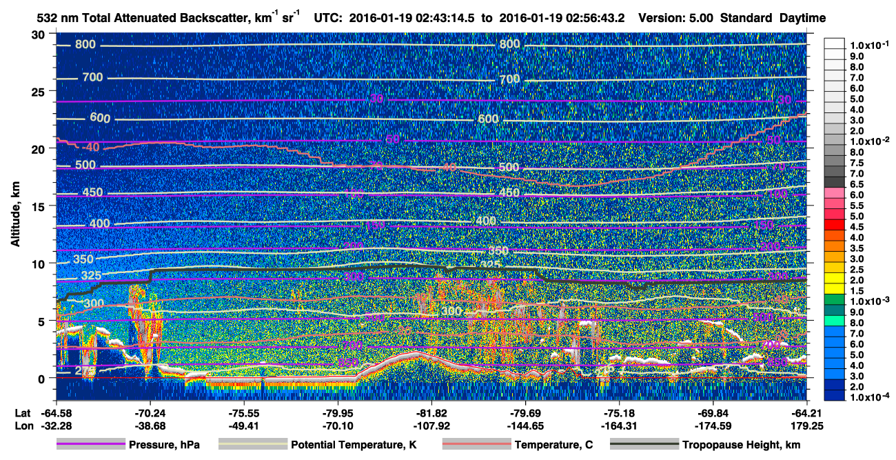Click the '4.5' colorbar label
The image size is (896, 460).
855,227
